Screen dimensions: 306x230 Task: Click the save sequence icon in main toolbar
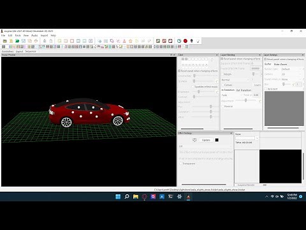pos(24,41)
